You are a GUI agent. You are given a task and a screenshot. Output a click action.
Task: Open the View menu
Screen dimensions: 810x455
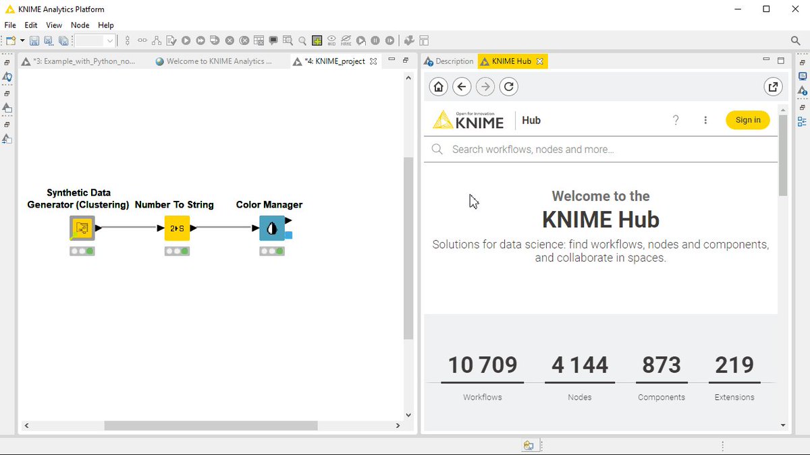54,25
